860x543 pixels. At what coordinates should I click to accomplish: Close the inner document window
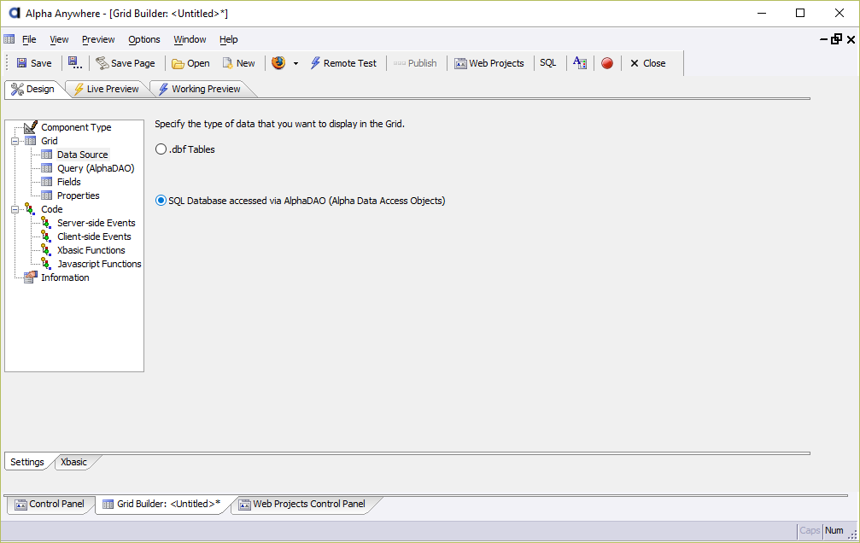851,39
